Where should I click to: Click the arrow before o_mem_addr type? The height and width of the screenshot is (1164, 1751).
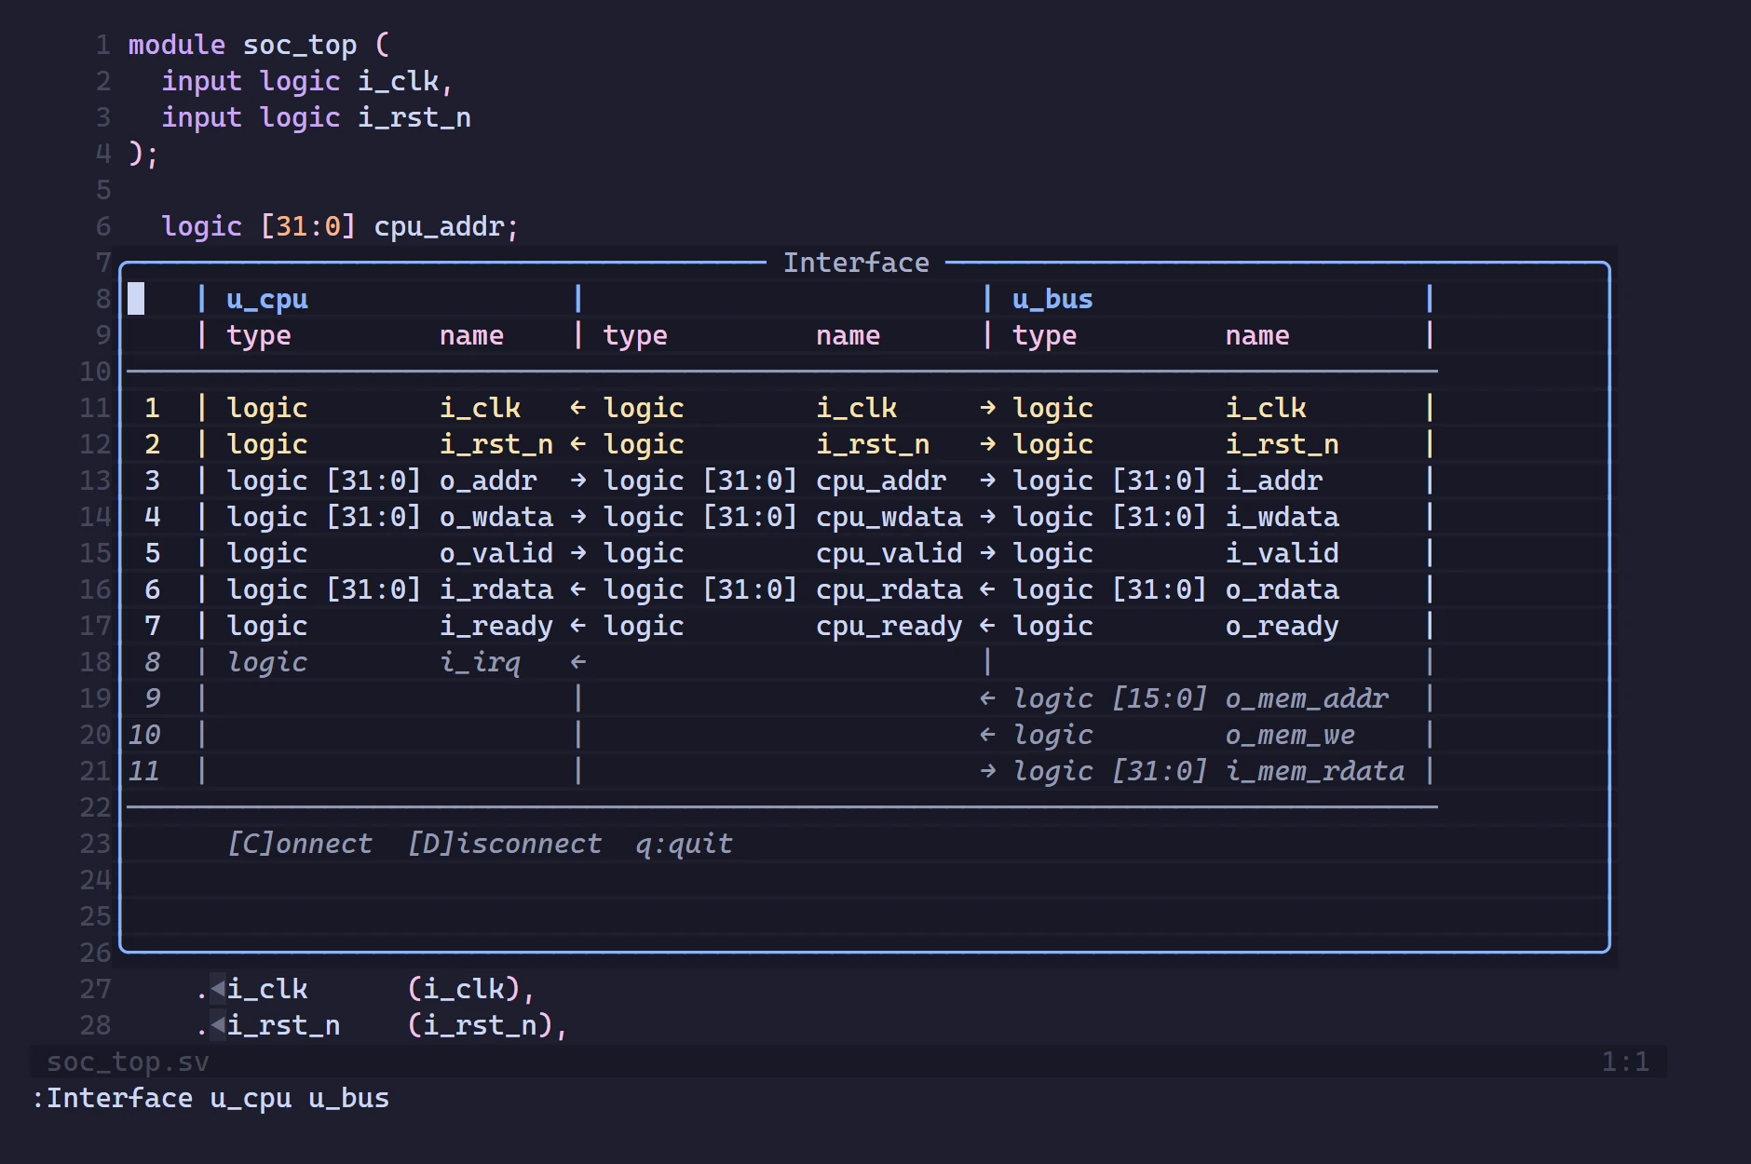pyautogui.click(x=988, y=698)
